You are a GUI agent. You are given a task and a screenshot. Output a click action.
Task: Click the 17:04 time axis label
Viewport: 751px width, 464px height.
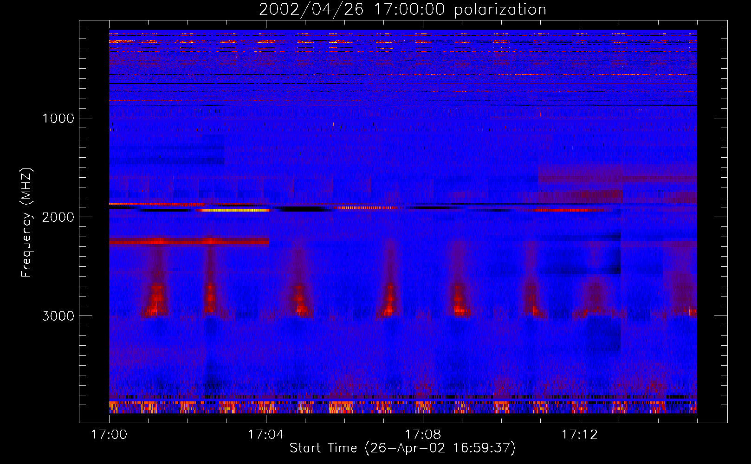point(266,435)
